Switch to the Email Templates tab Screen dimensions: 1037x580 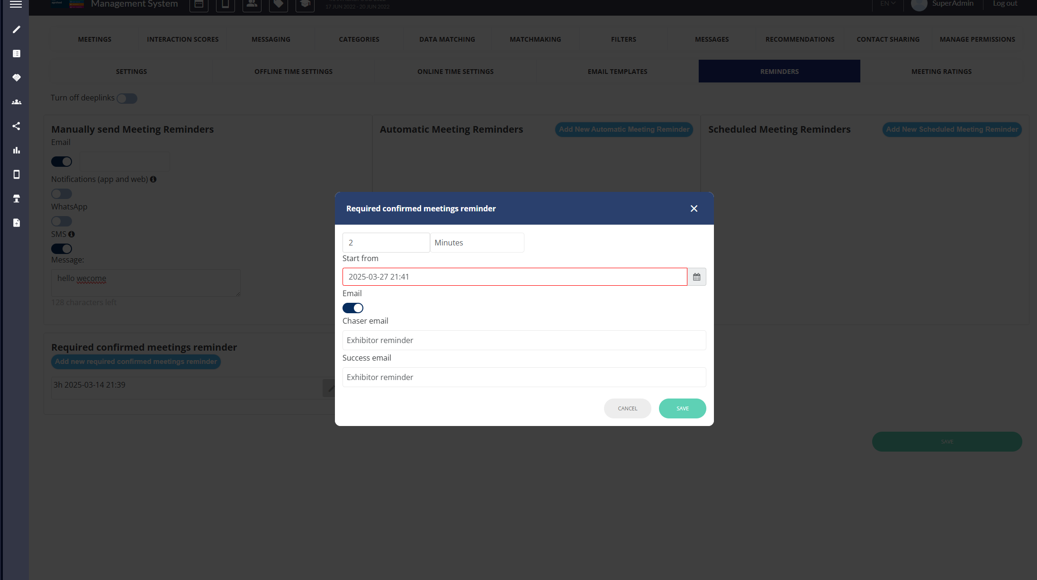(x=617, y=72)
